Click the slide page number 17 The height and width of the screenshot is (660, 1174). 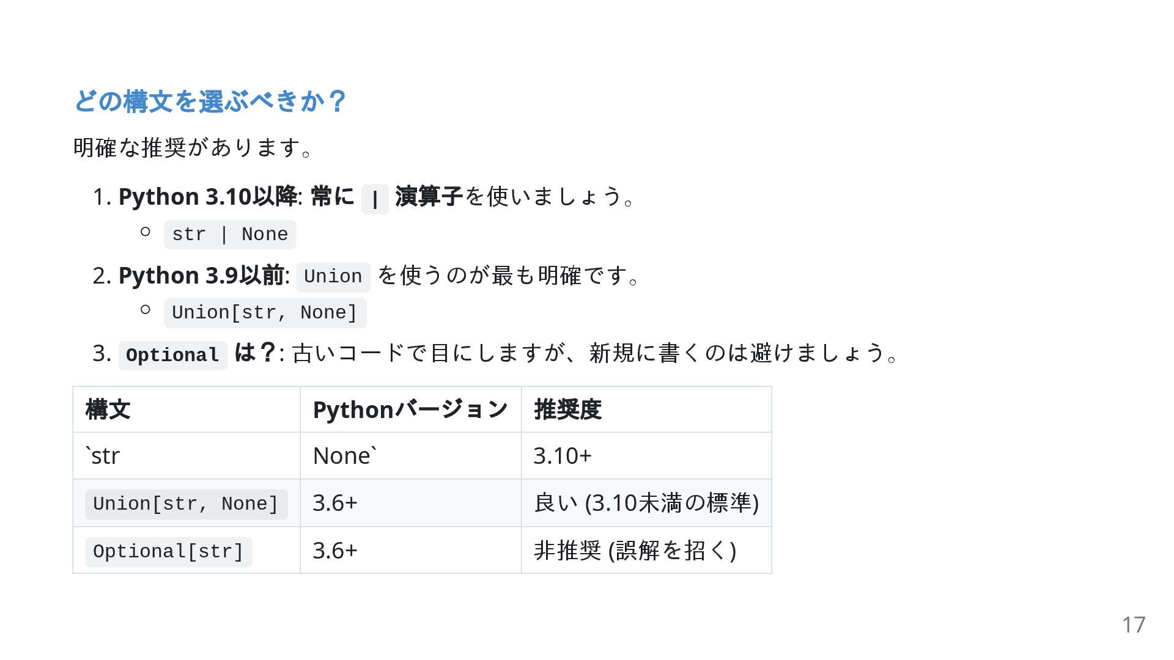tap(1134, 625)
